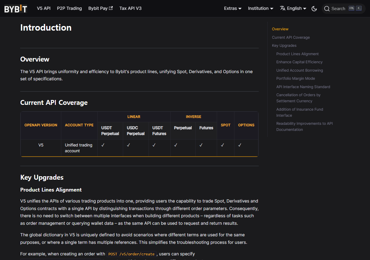Click the CTRL keyboard shortcut badge

click(x=351, y=8)
